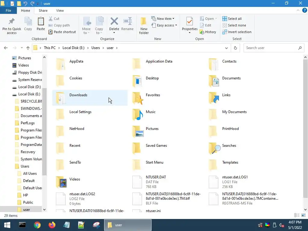Click This PC in address breadcrumb

coord(50,48)
